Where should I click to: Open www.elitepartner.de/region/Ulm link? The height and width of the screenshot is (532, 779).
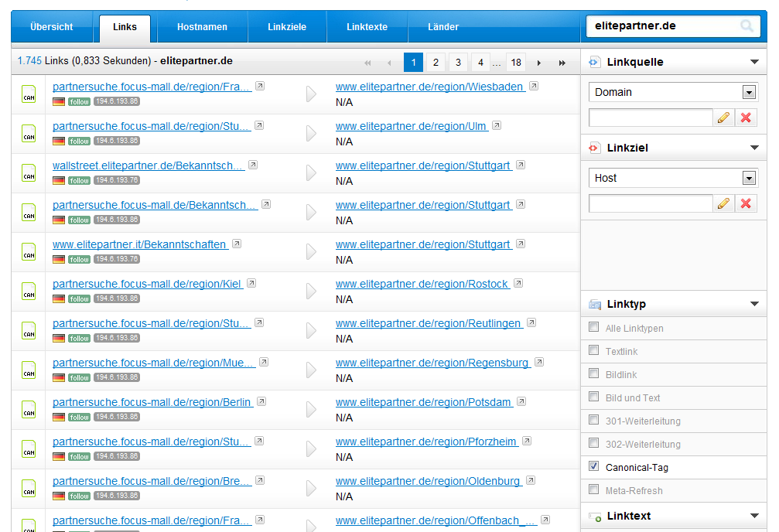click(x=411, y=126)
